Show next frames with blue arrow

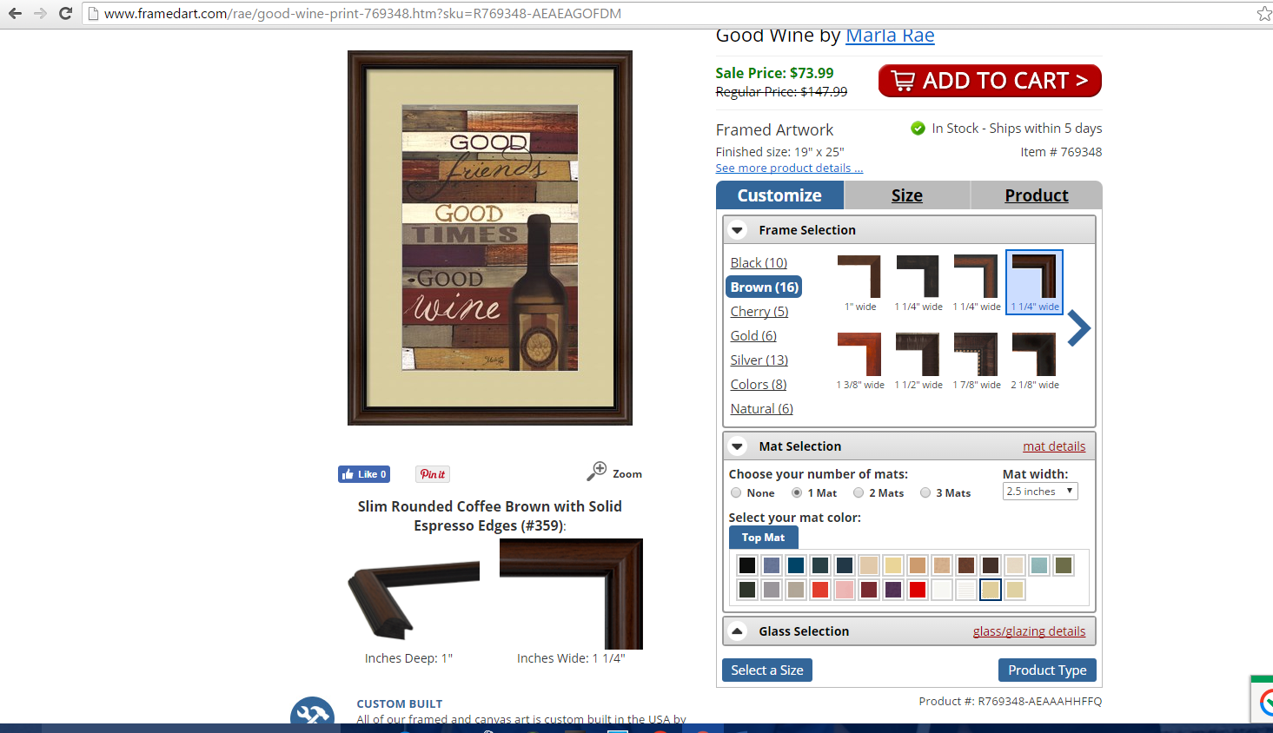click(1078, 328)
